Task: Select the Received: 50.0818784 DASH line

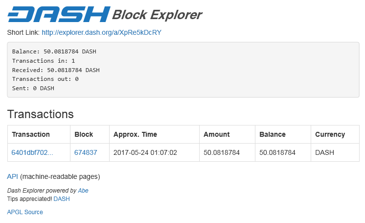Action: [x=56, y=70]
